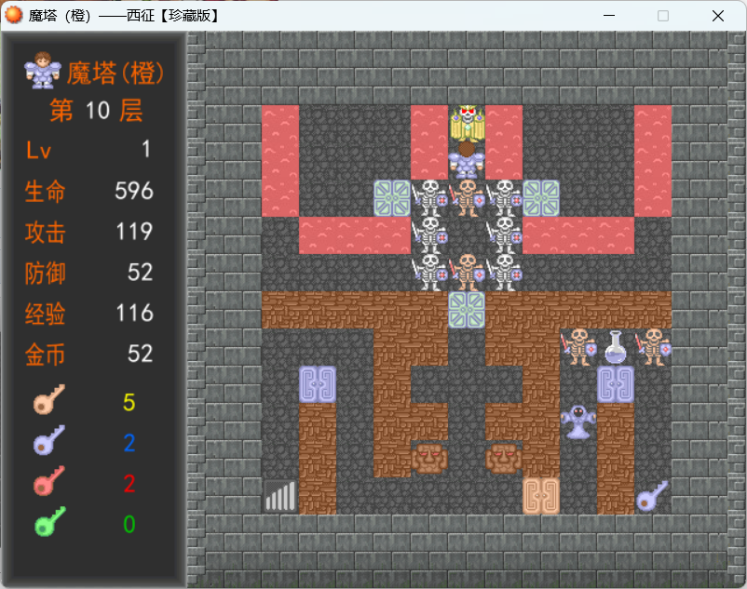This screenshot has width=747, height=589.
Task: Pick up the blue key on the map
Action: (653, 496)
